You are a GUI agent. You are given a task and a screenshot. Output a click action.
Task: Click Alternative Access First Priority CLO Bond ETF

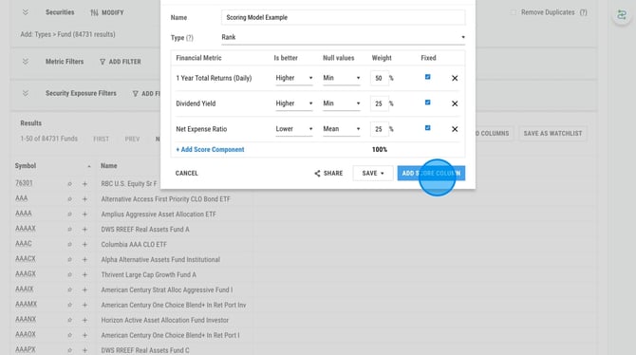click(165, 199)
